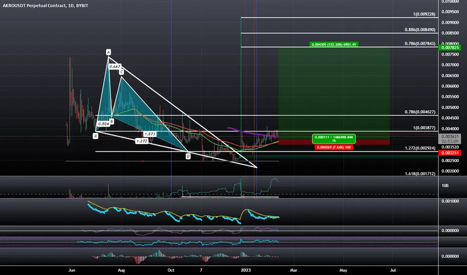Click the 0.002000 price axis label
The width and height of the screenshot is (467, 275).
pyautogui.click(x=450, y=171)
